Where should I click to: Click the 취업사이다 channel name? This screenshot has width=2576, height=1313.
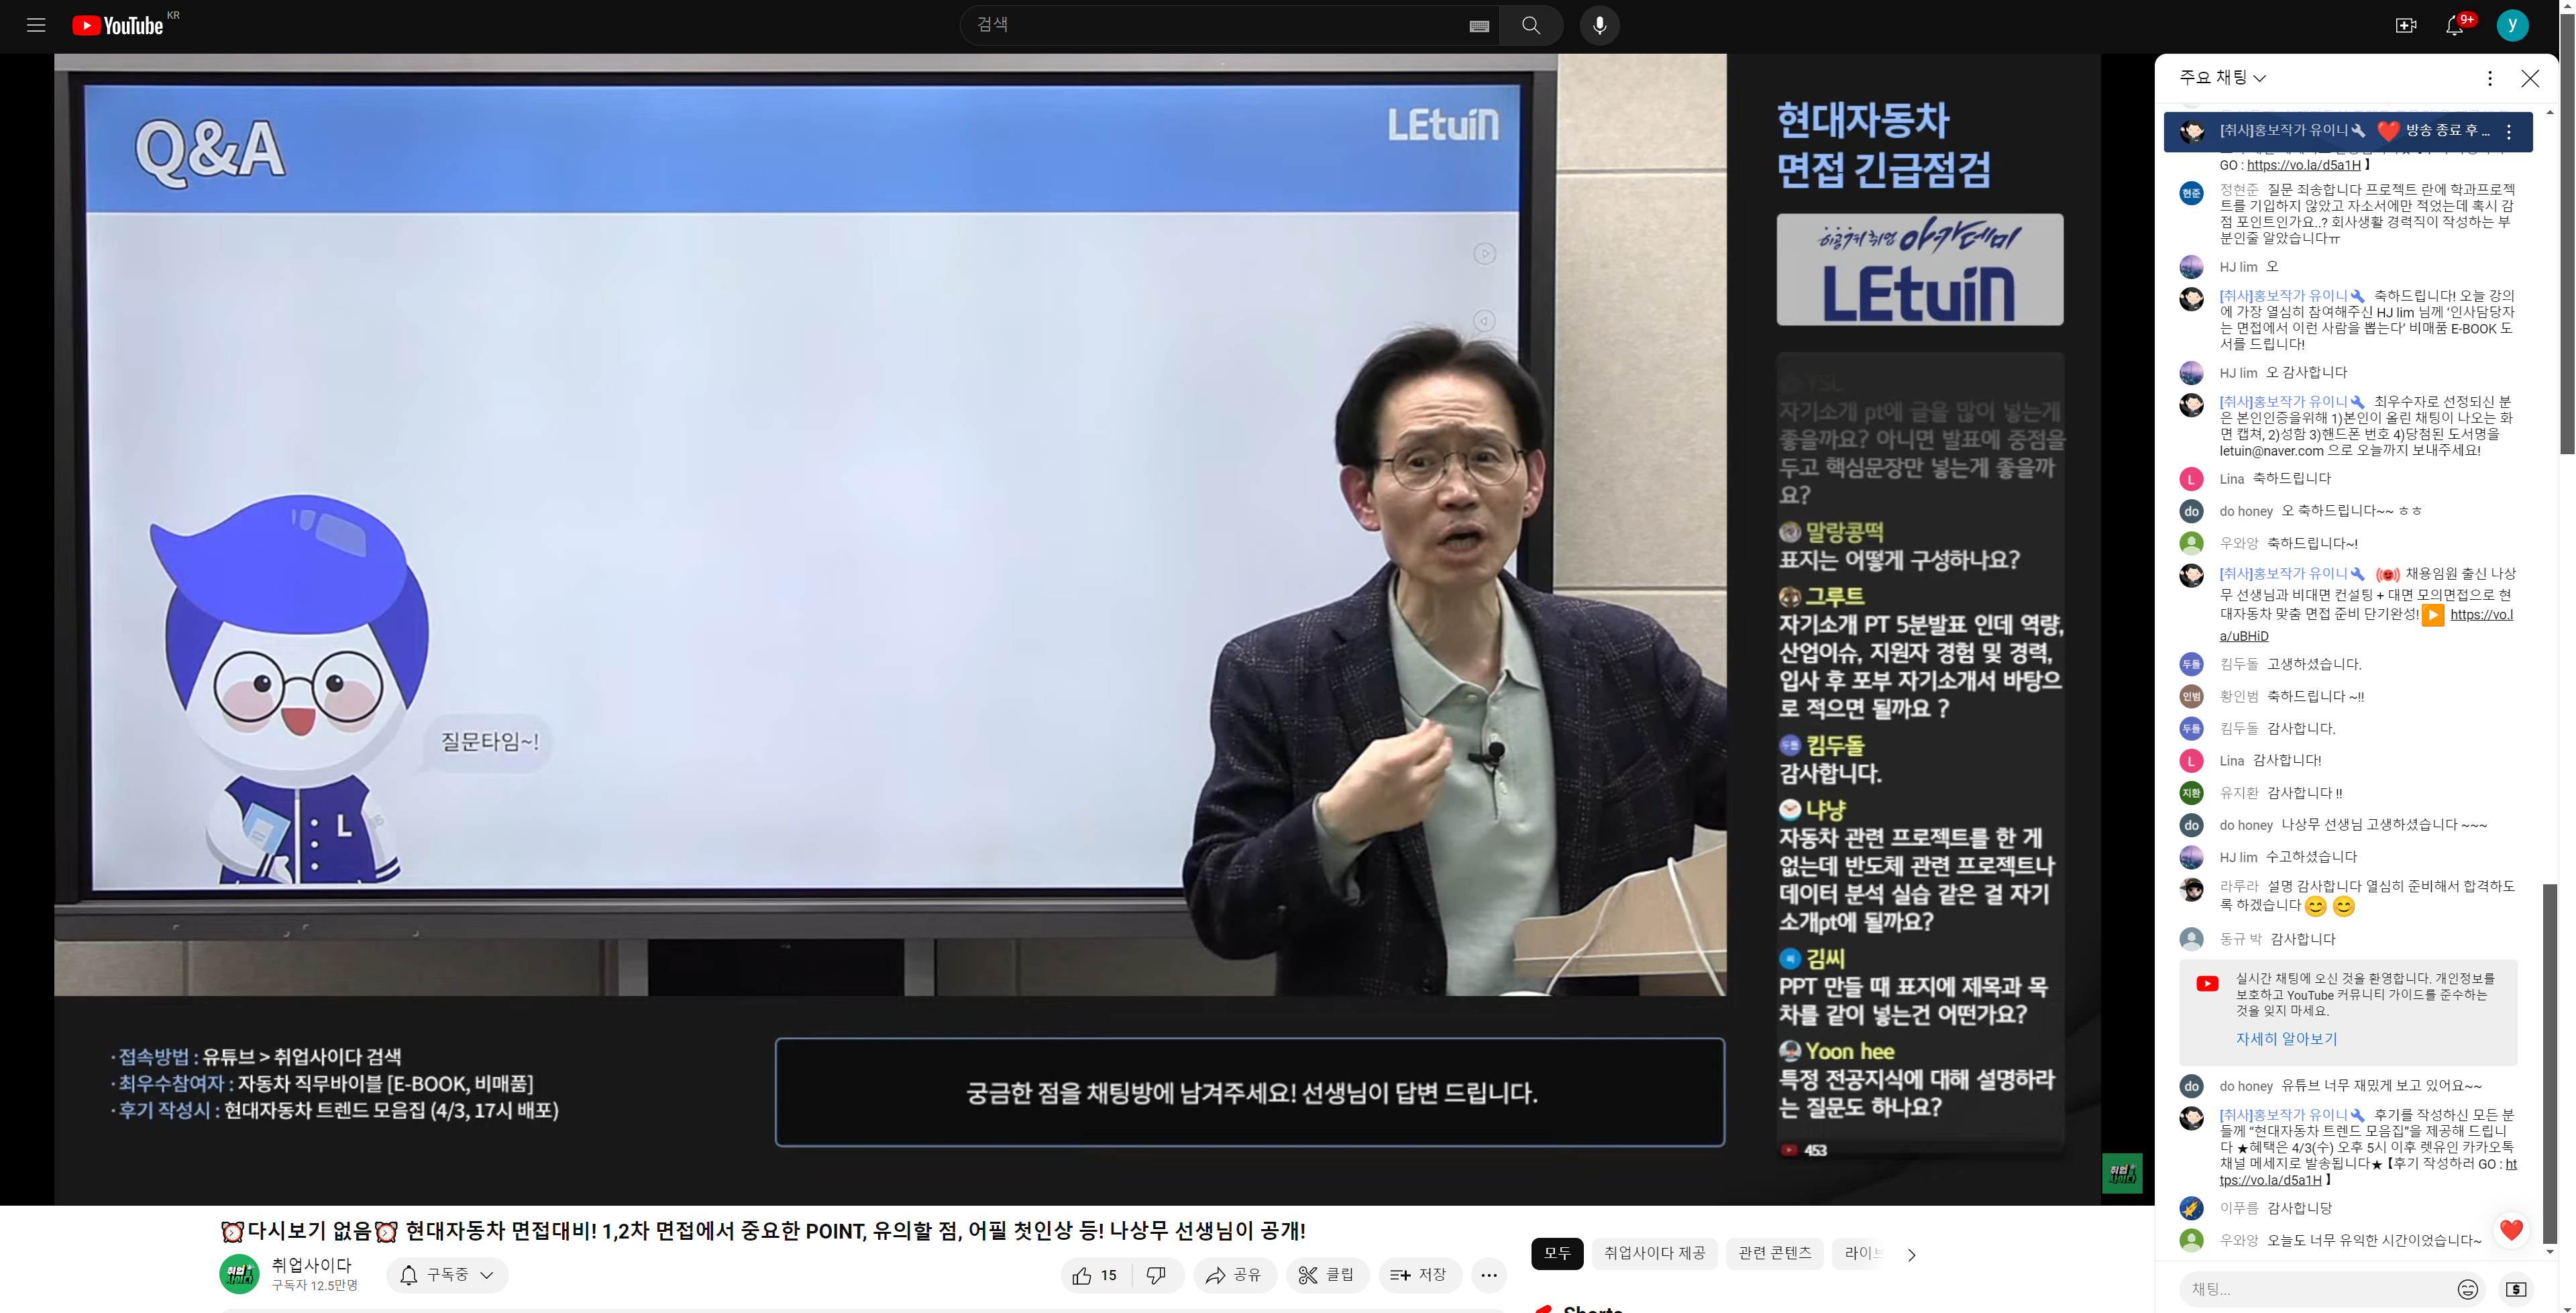click(x=311, y=1265)
